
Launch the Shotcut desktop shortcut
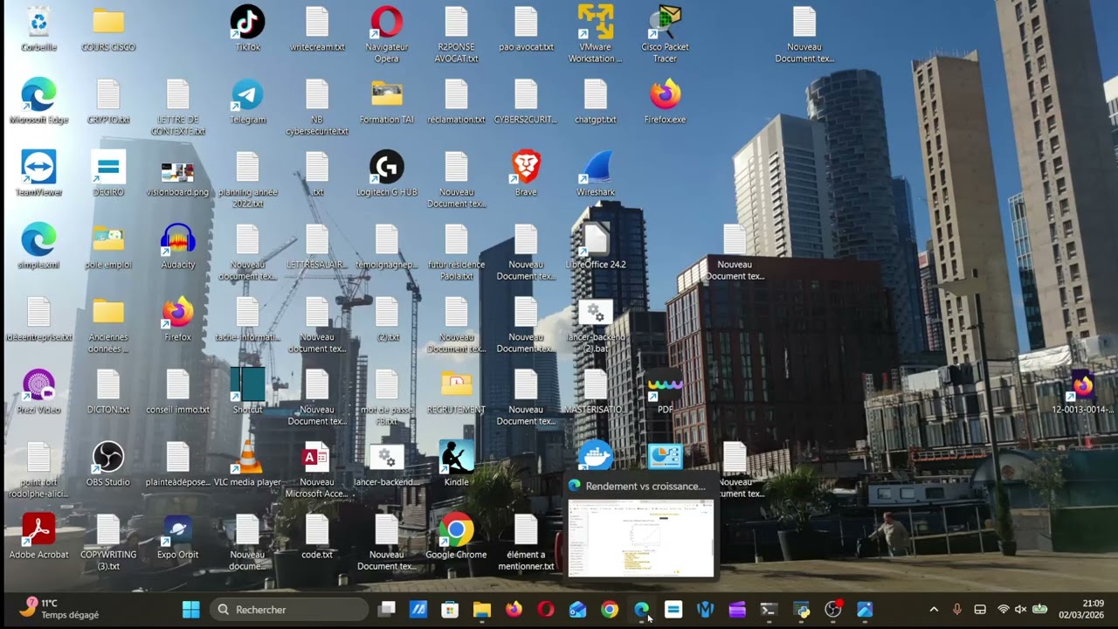247,391
